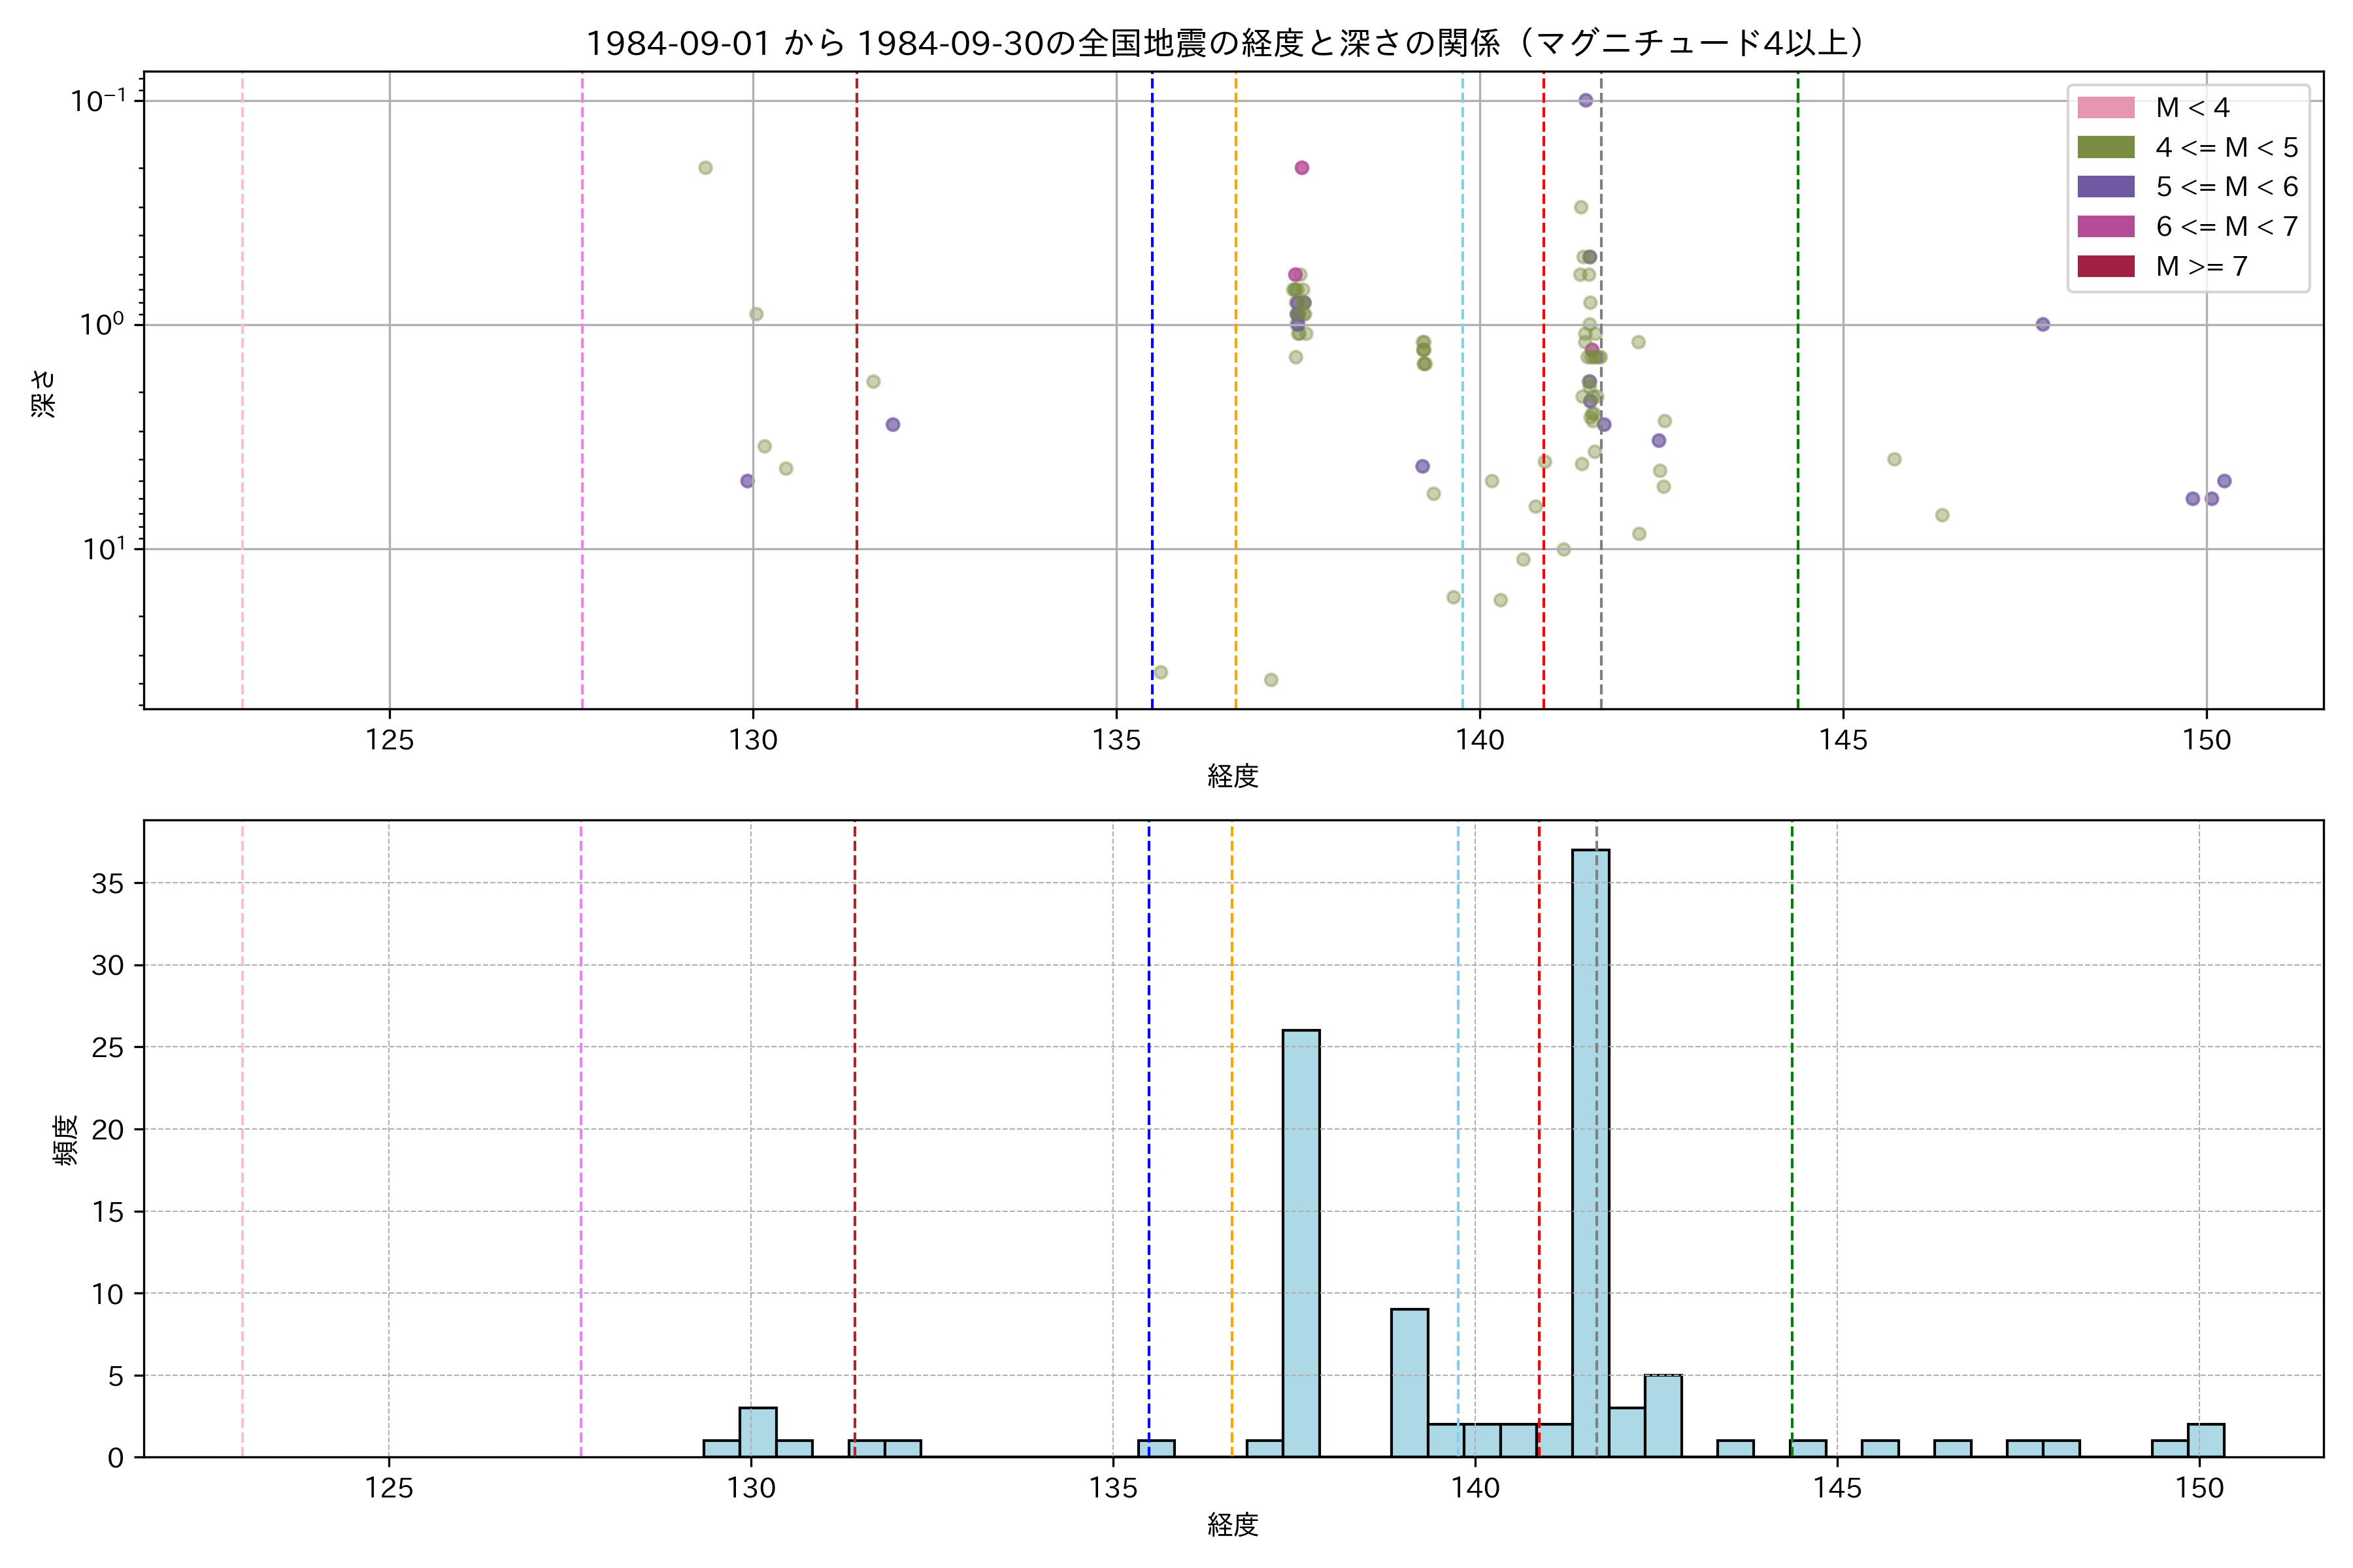Click the 経度 label under the scatter plot
The width and height of the screenshot is (2353, 1568).
[x=1233, y=776]
